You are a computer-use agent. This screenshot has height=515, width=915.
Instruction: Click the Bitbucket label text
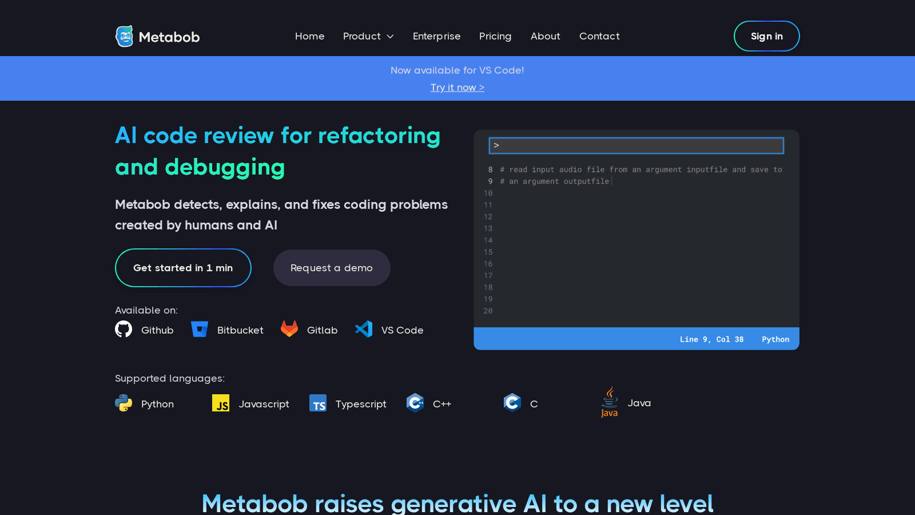pos(240,330)
